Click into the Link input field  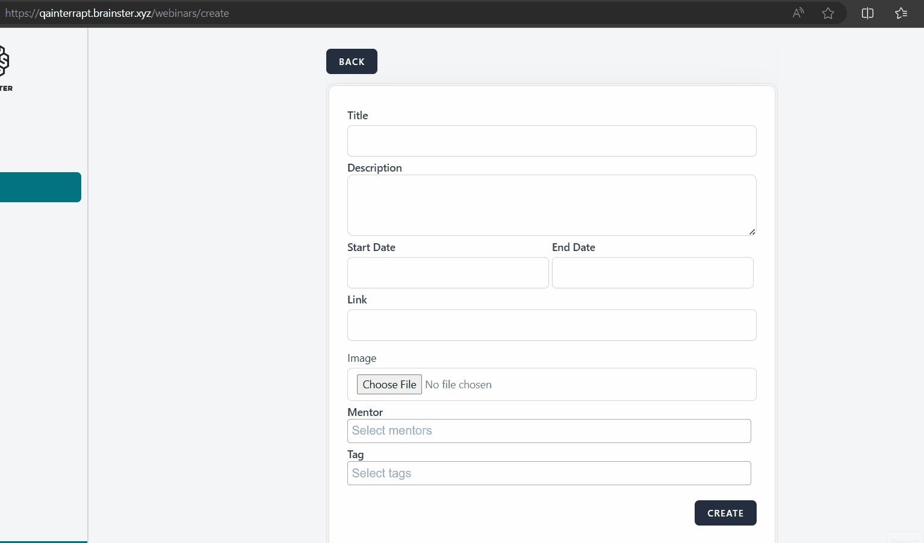click(551, 325)
